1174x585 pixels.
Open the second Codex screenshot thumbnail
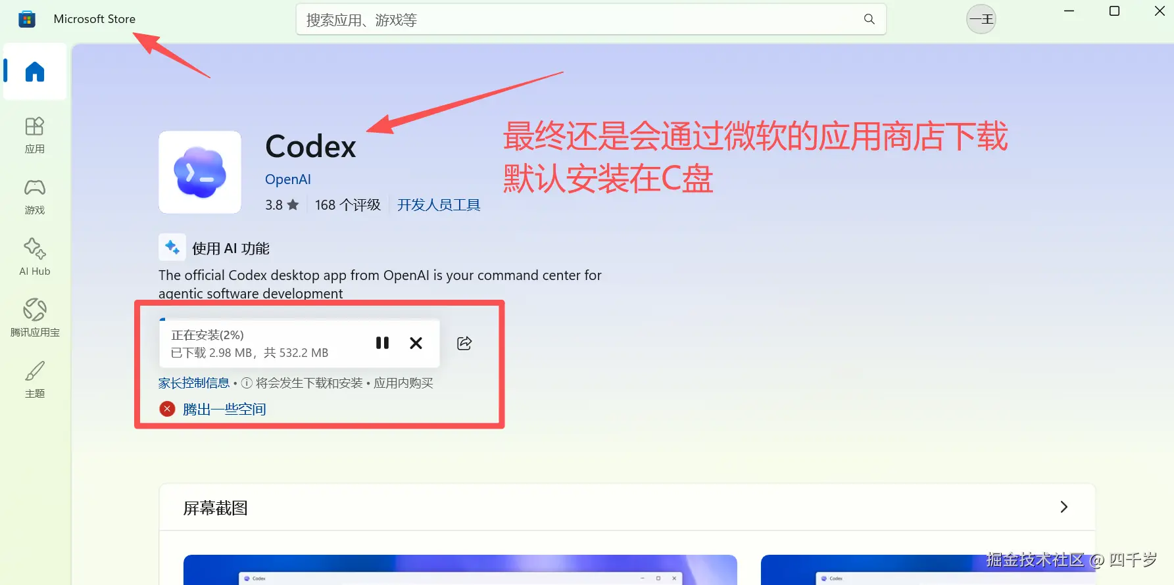click(x=929, y=570)
